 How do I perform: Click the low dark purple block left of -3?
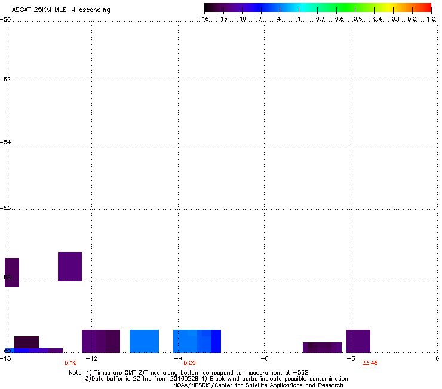(322, 348)
